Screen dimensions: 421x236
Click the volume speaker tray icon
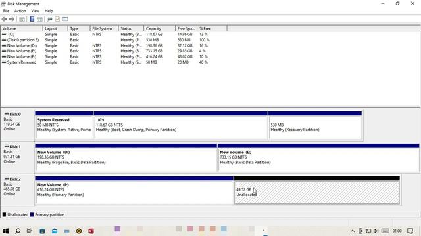(376, 231)
